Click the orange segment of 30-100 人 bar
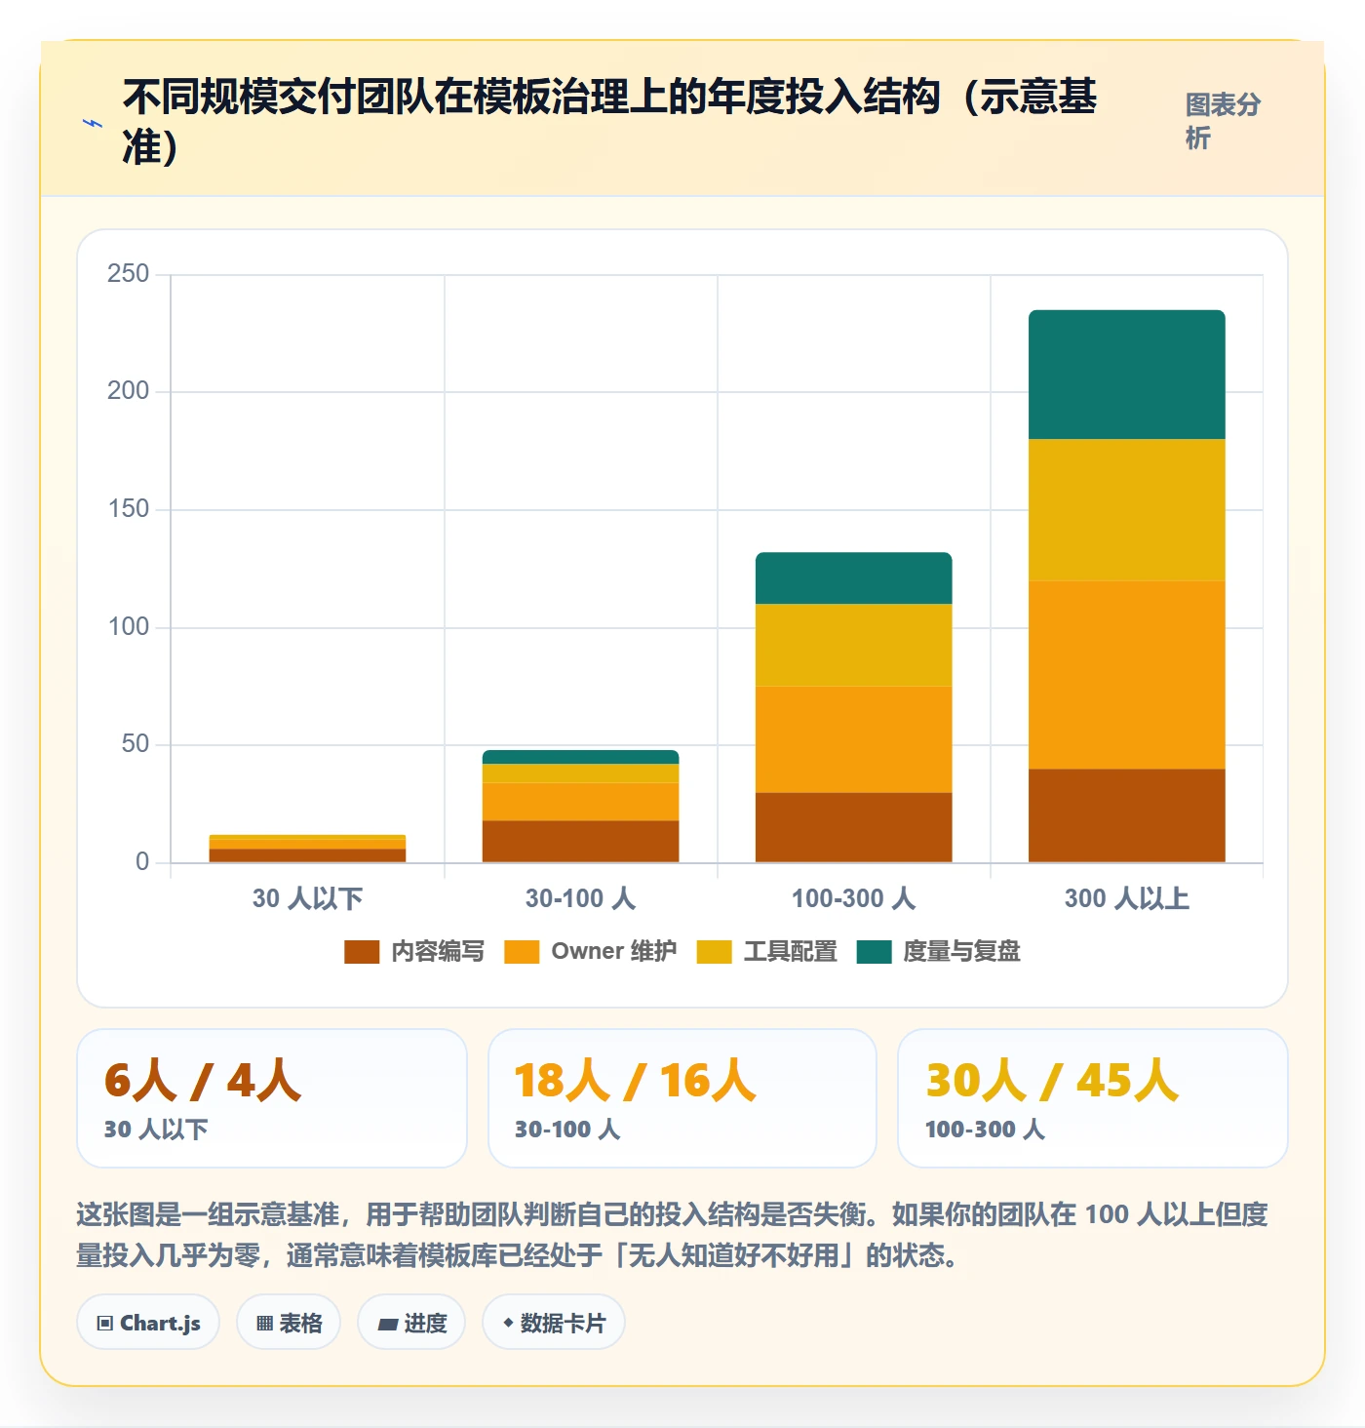This screenshot has height=1428, width=1365. click(x=581, y=802)
